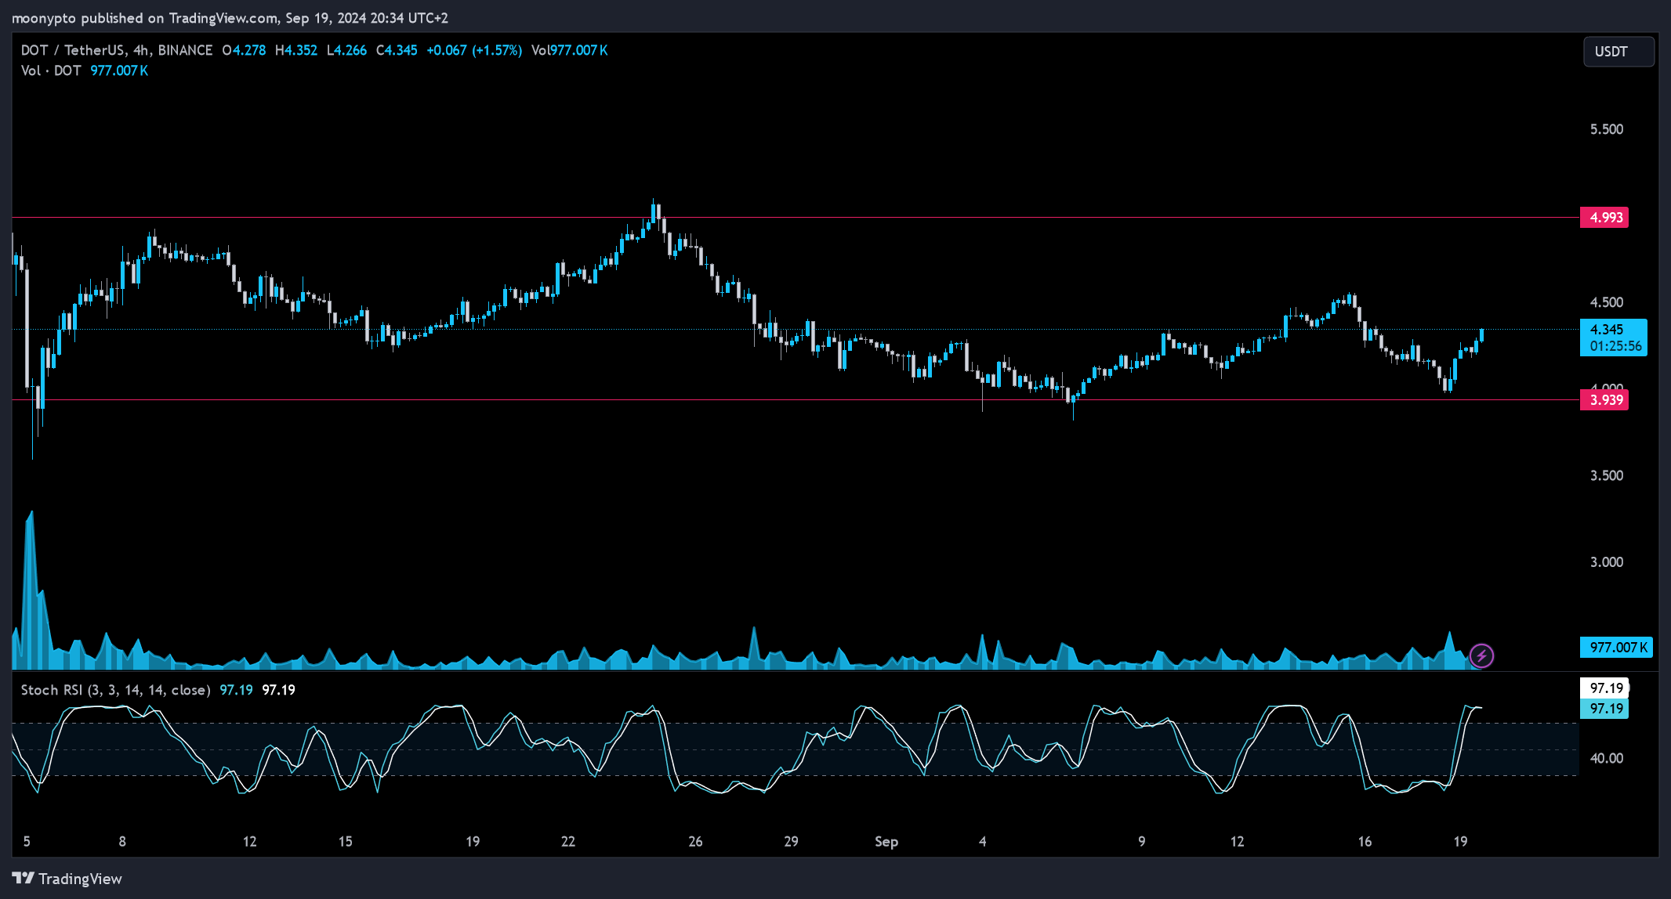The image size is (1671, 899).
Task: Click the 19 date before 22 on time axis
Action: click(x=473, y=842)
